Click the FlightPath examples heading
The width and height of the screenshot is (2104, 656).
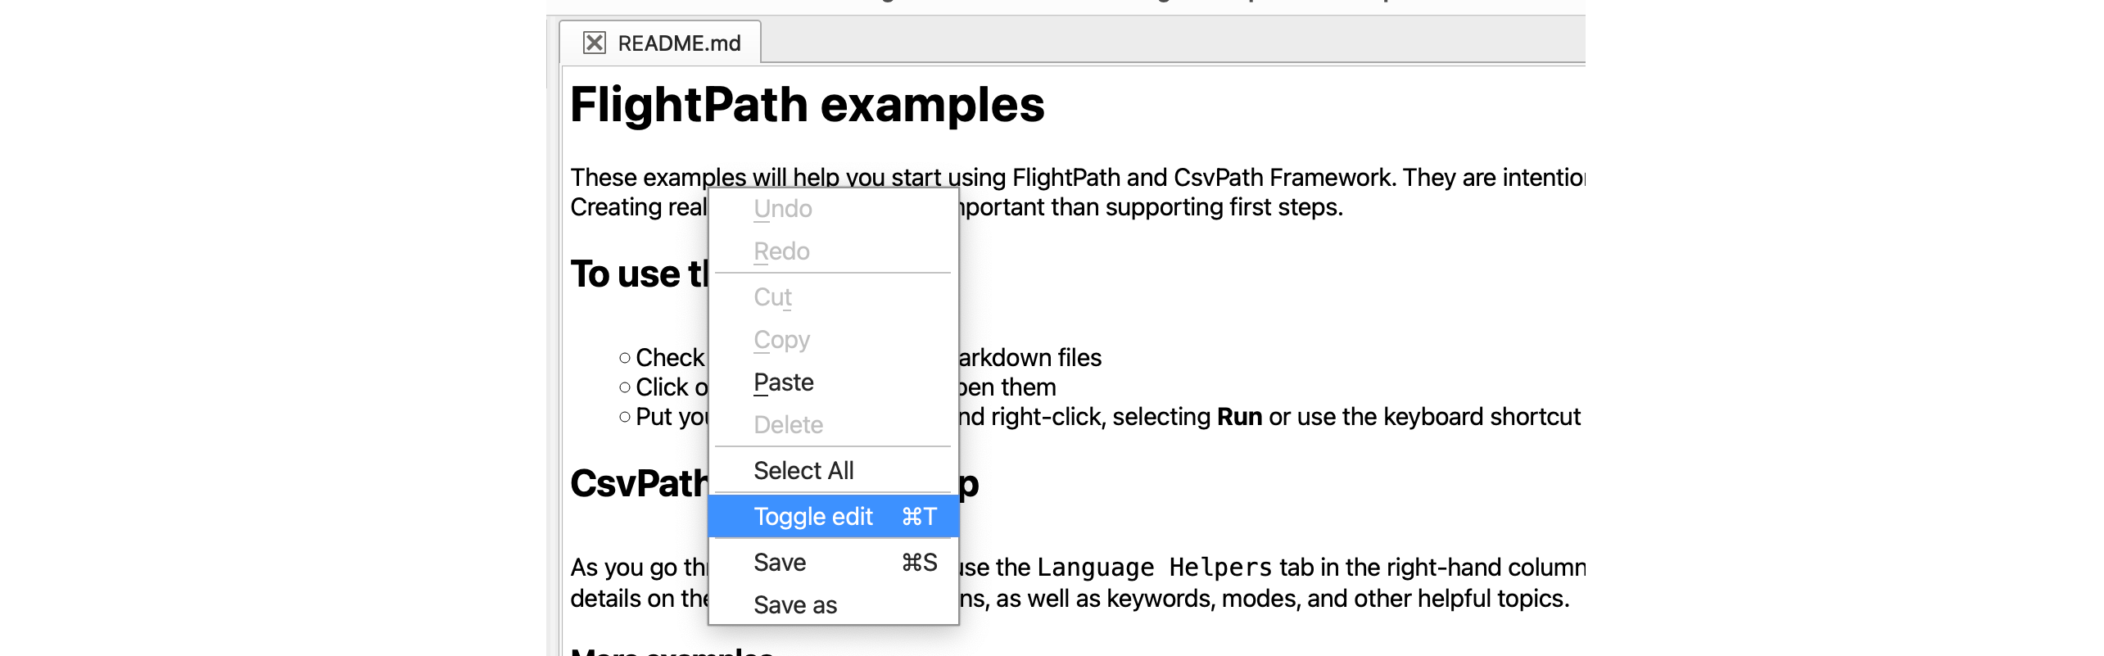[807, 105]
